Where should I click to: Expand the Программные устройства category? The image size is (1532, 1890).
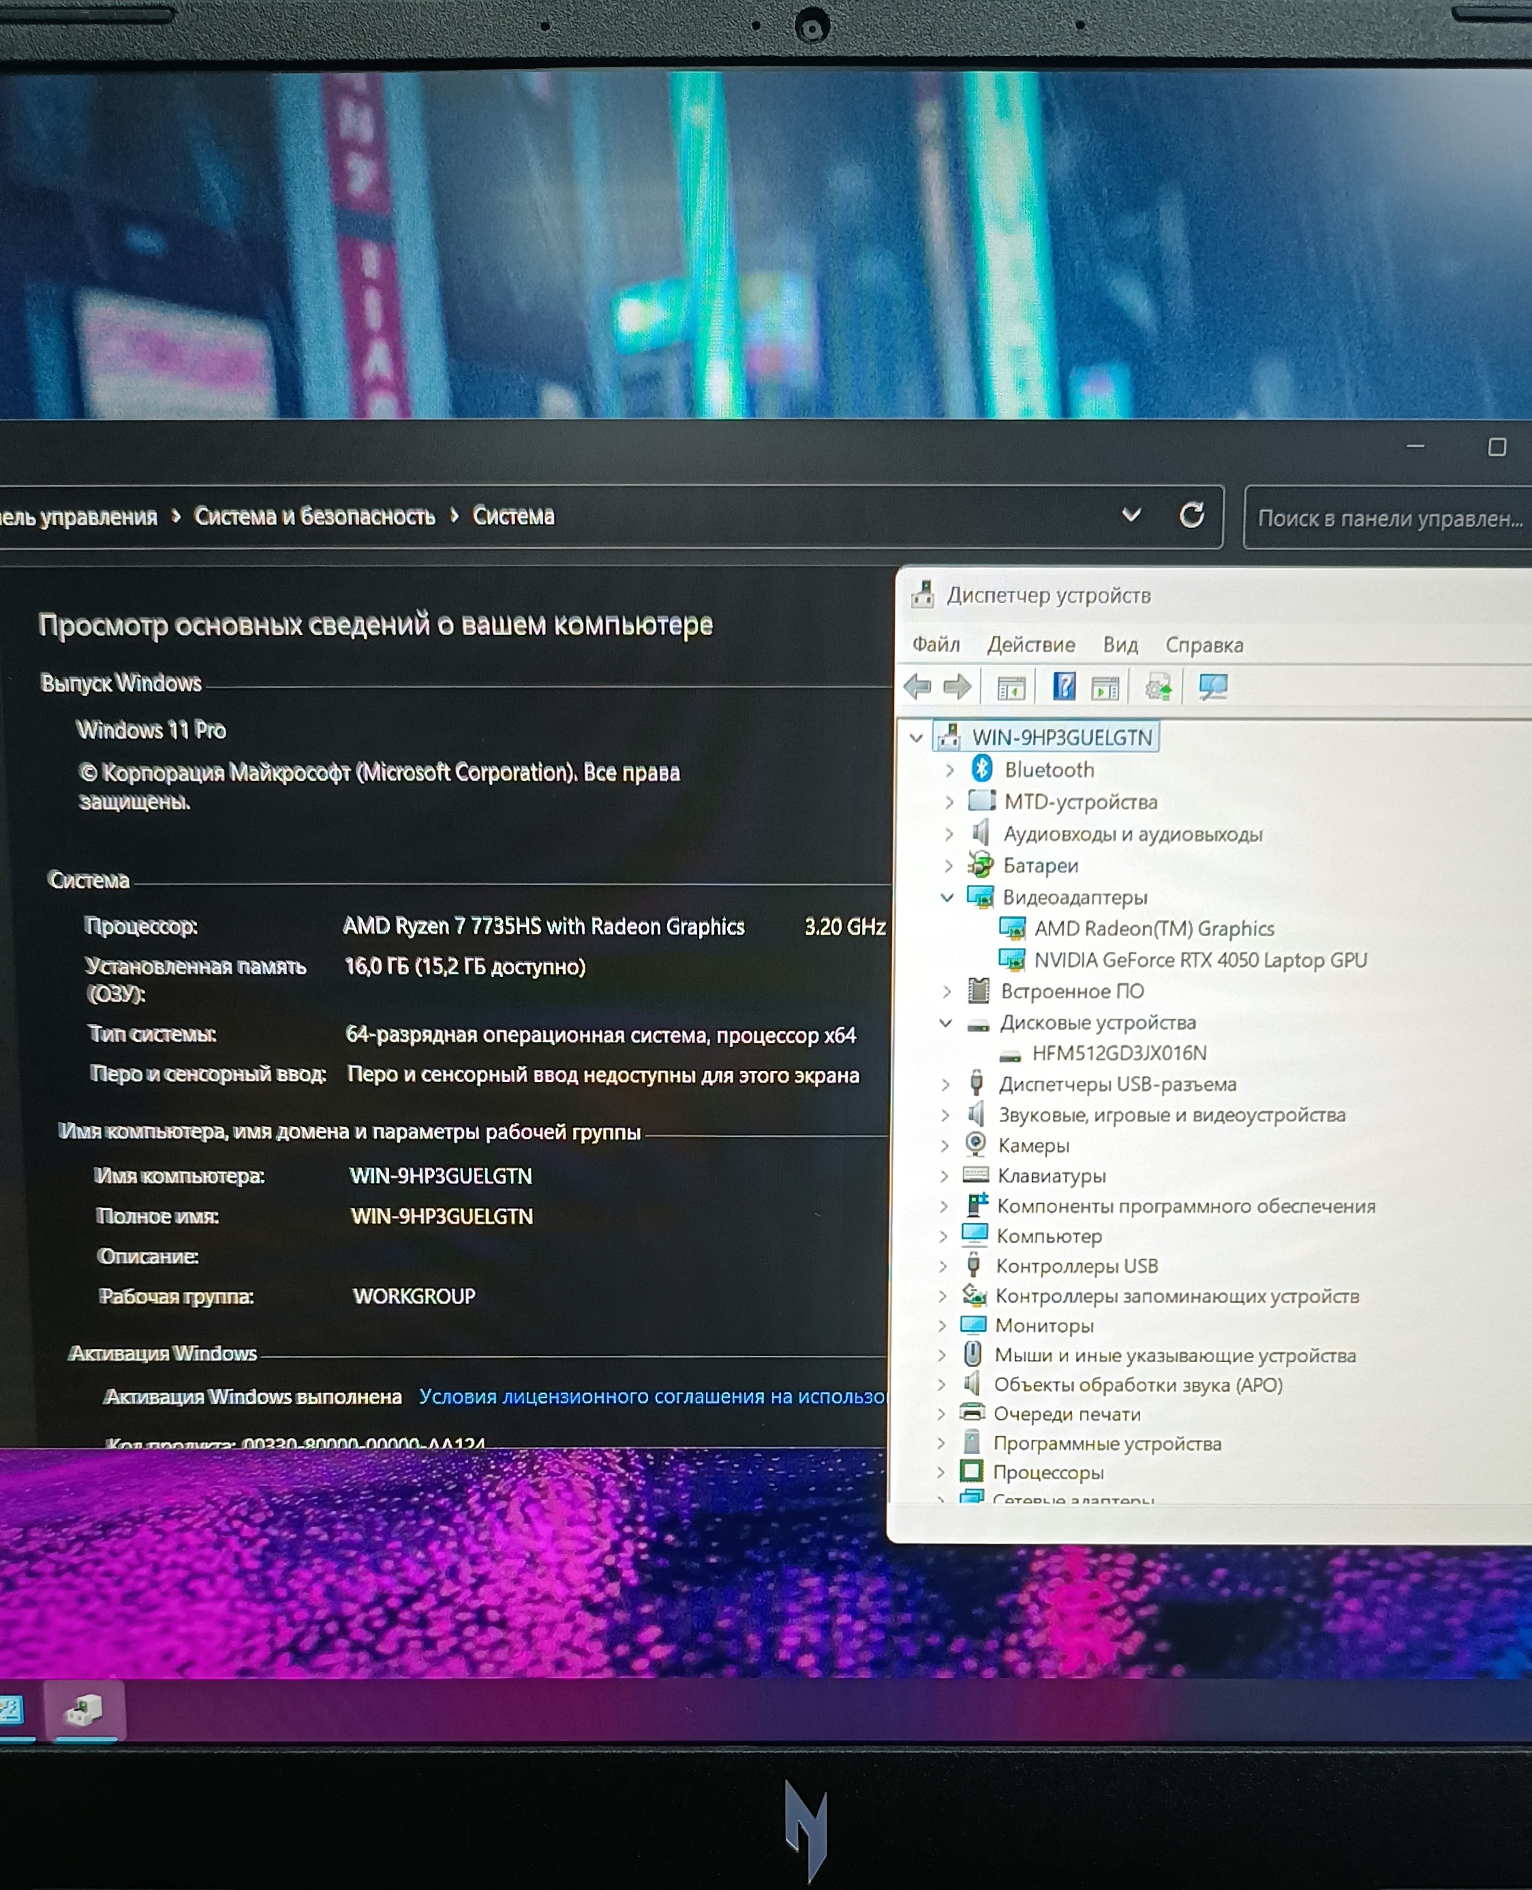[x=940, y=1442]
